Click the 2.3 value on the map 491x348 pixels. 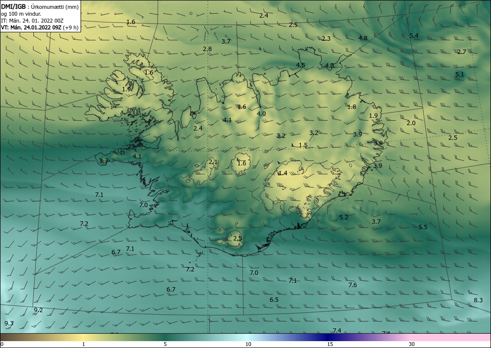point(326,39)
